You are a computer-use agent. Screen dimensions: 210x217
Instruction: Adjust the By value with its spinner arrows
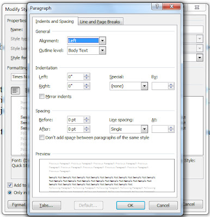pos(171,86)
